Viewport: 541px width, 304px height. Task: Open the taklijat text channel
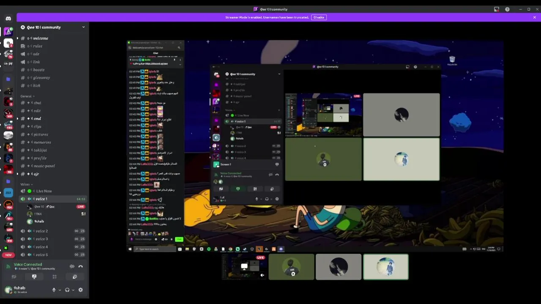coord(53,150)
